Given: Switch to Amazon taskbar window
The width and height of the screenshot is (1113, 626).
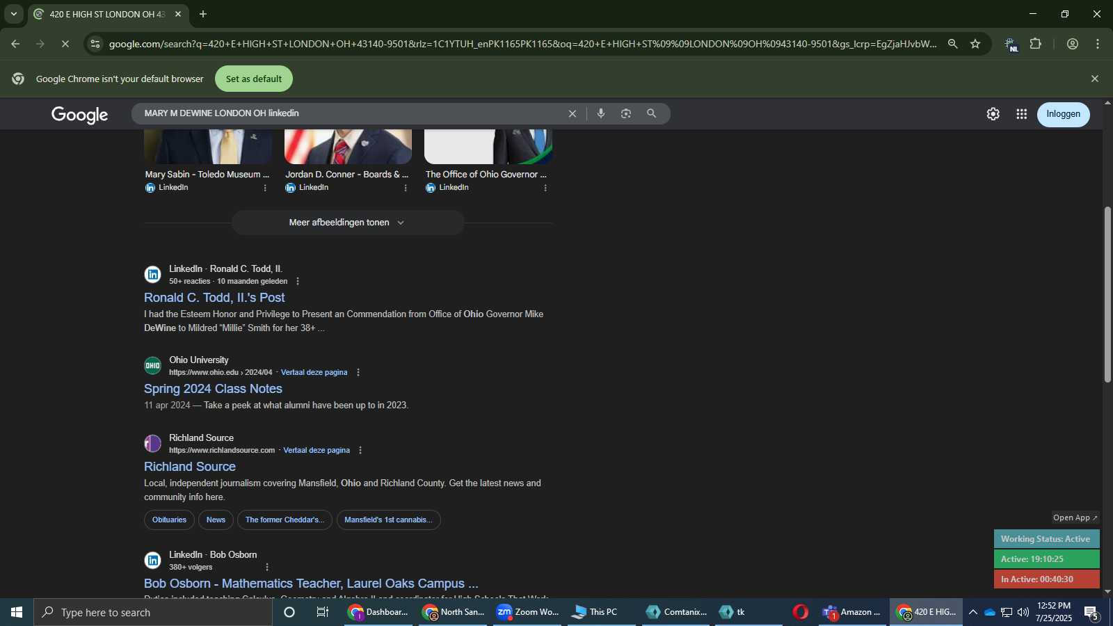Looking at the screenshot, I should click(852, 612).
